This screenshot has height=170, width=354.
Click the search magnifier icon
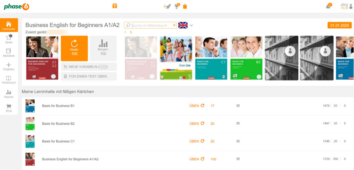(x=128, y=25)
